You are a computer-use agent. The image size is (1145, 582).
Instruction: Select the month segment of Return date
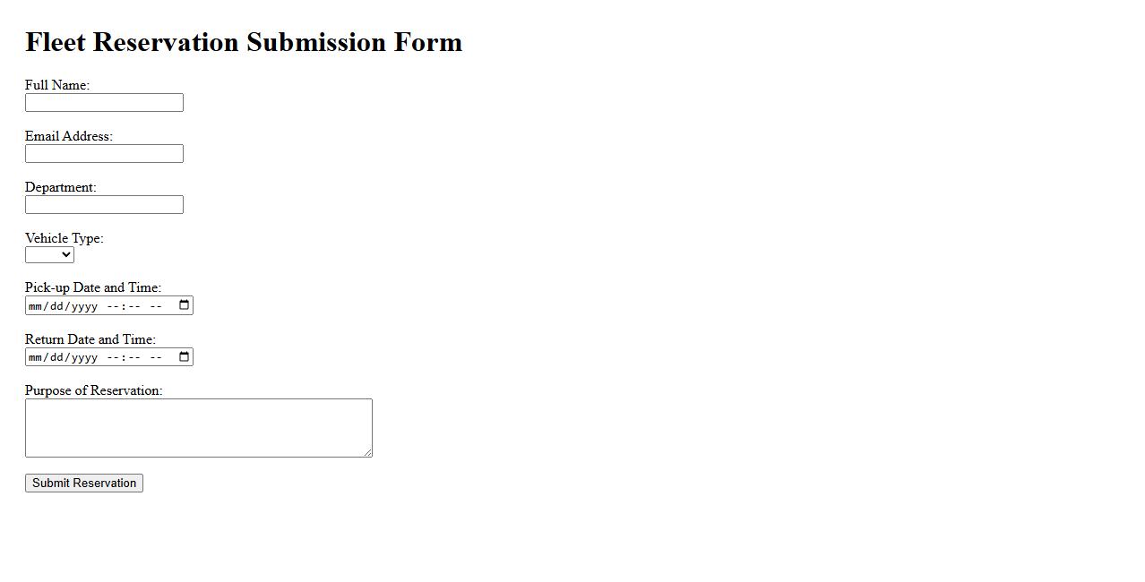(x=35, y=358)
